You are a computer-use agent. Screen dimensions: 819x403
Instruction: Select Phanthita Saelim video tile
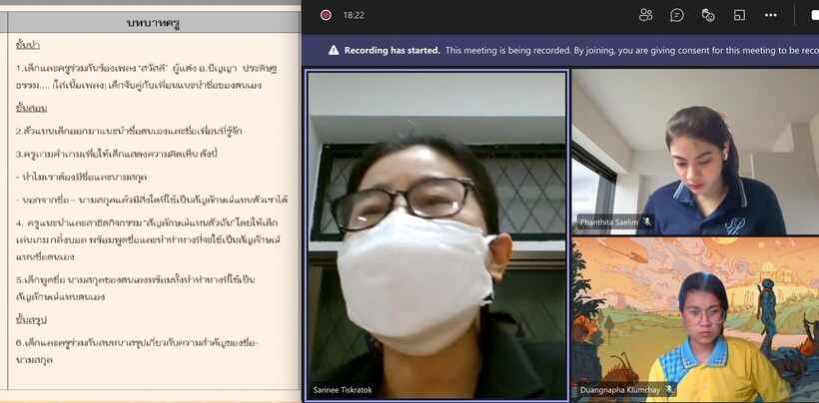[x=695, y=152]
